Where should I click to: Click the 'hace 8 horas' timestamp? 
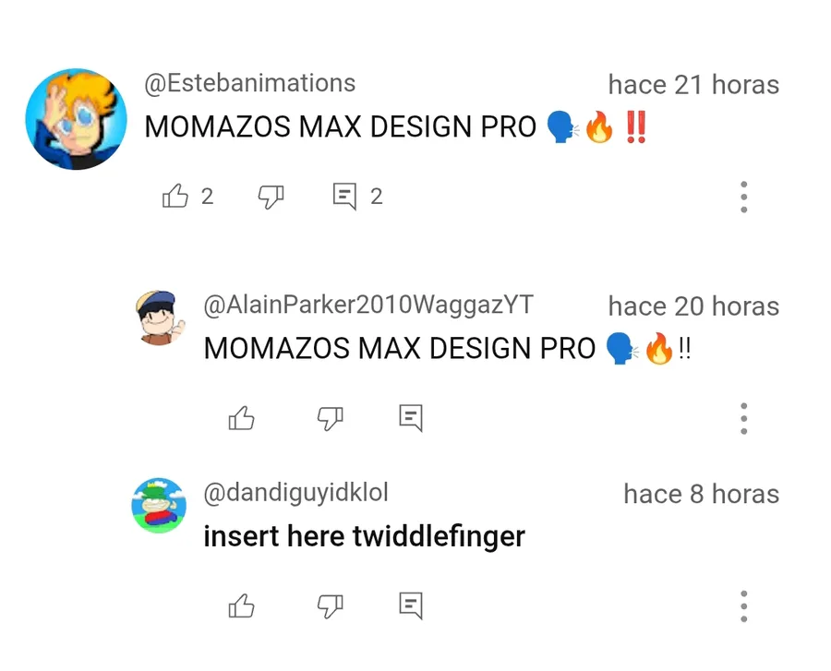tap(701, 494)
